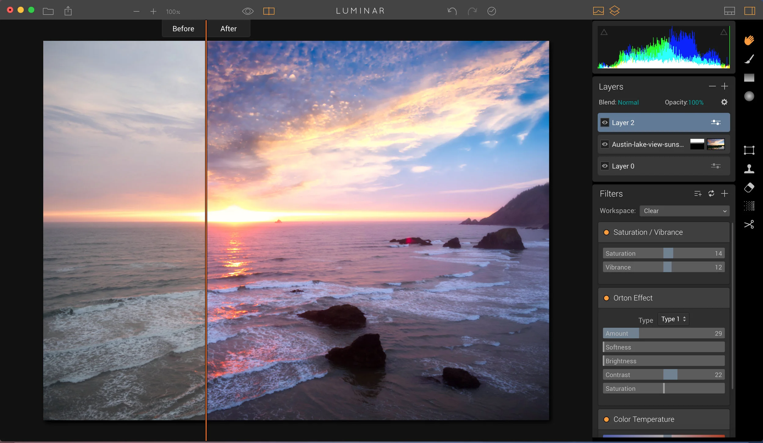Screen dimensions: 763x443
Task: Select the Gradient mask tool
Action: pyautogui.click(x=749, y=78)
